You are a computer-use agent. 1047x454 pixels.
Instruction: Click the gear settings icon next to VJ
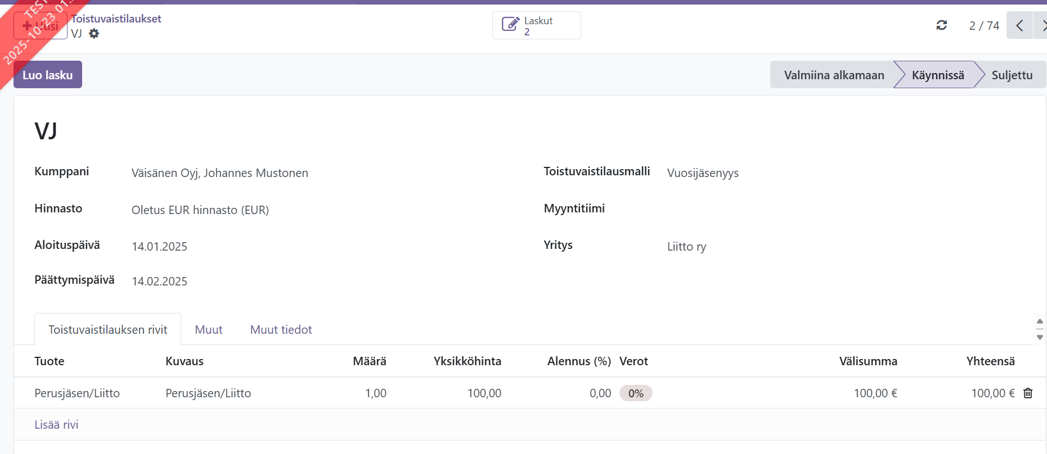(x=94, y=34)
